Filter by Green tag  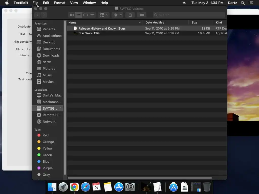(x=48, y=155)
